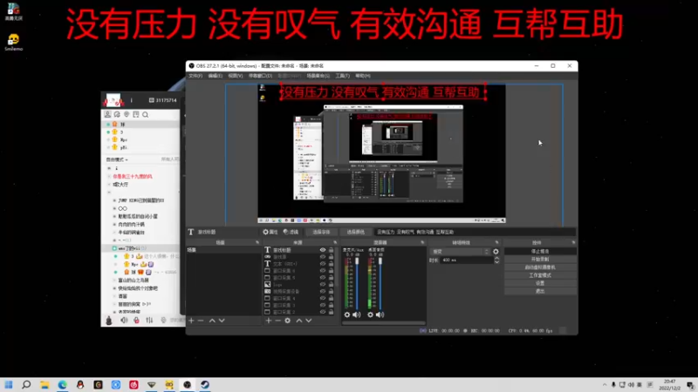
Task: Increase transition 时长 with up arrow
Action: click(x=496, y=258)
